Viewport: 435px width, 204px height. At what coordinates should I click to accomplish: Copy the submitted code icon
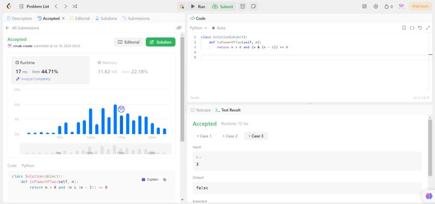pos(165,180)
